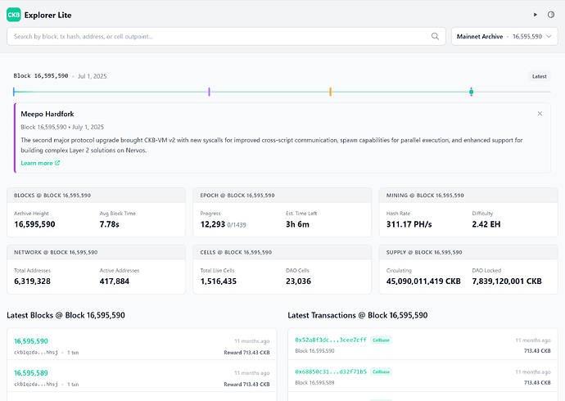565x401 pixels.
Task: Close the Meepo Hardfork info card
Action: pyautogui.click(x=540, y=114)
